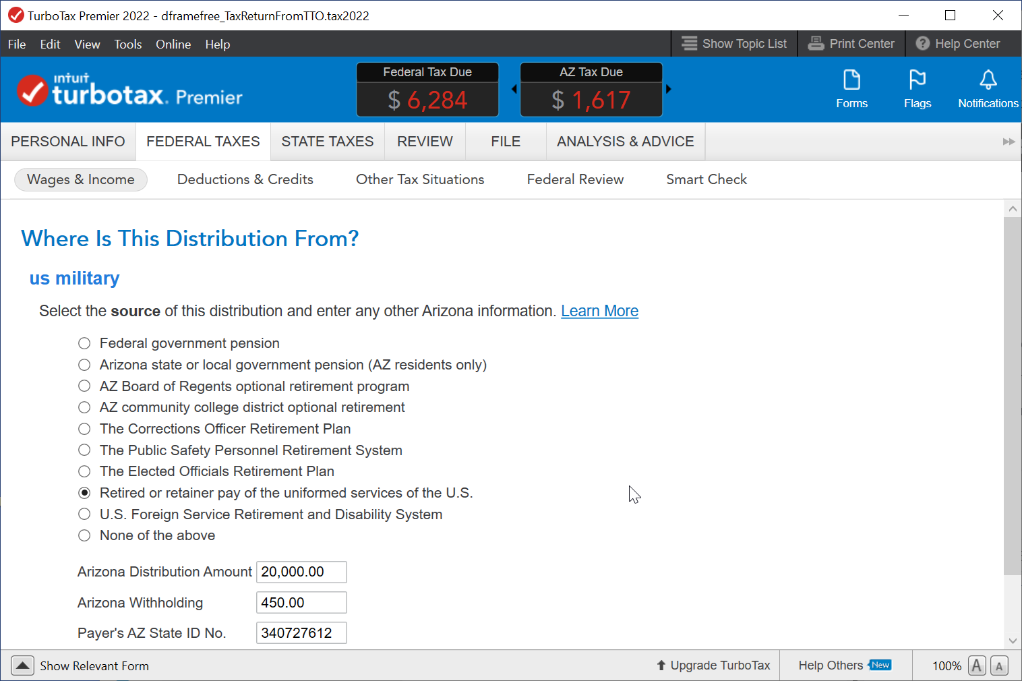Image resolution: width=1022 pixels, height=681 pixels.
Task: Switch to the FILE tab
Action: tap(506, 142)
